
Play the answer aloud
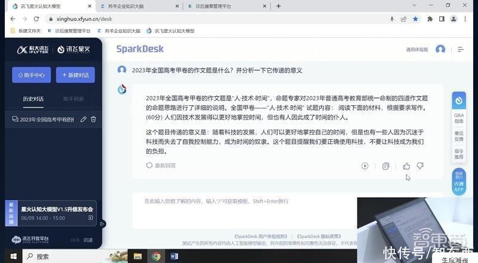point(365,166)
